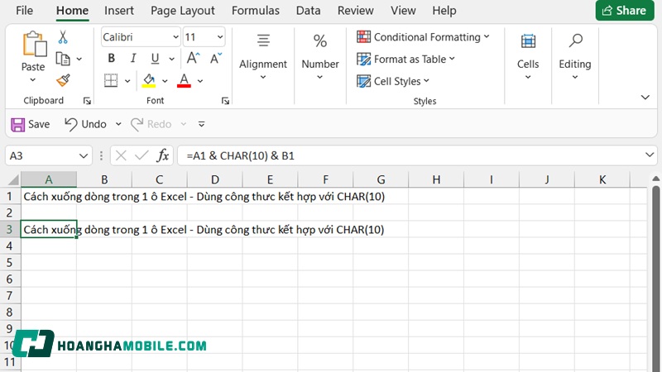Open Insert Function fx
Viewport: 662px width, 372px height.
point(163,156)
